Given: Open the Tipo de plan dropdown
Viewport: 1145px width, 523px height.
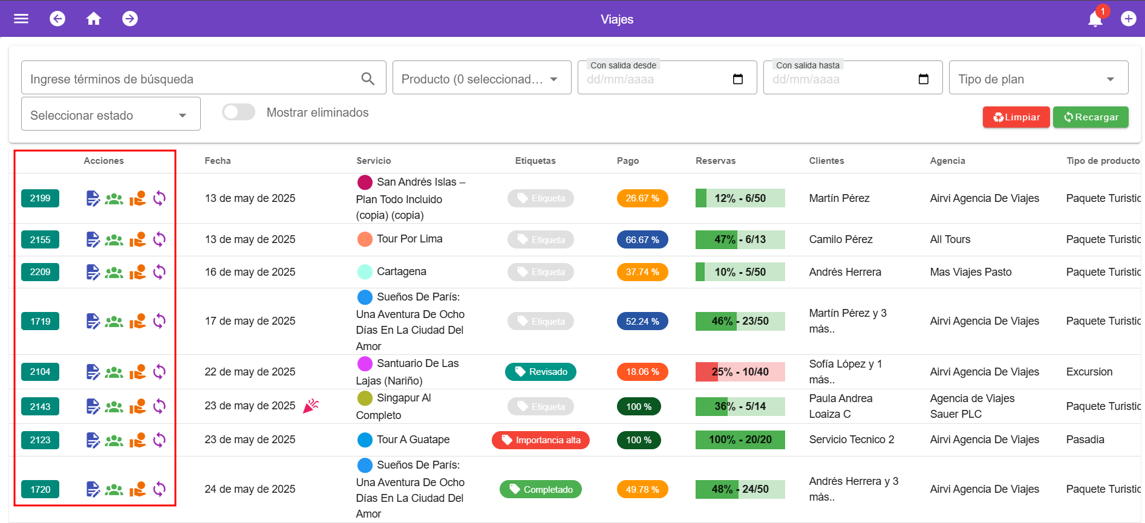Looking at the screenshot, I should point(1038,79).
